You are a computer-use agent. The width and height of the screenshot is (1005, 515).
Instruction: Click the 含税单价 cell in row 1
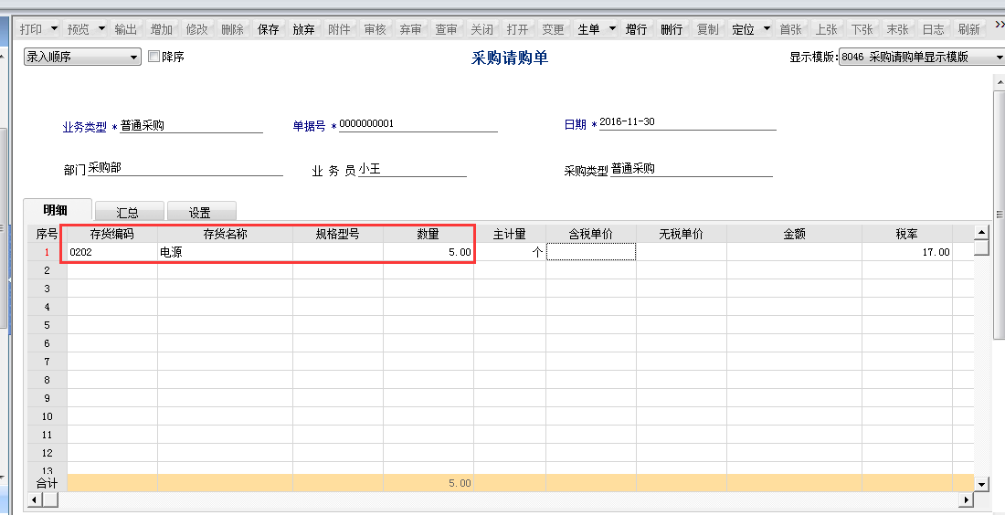coord(590,252)
